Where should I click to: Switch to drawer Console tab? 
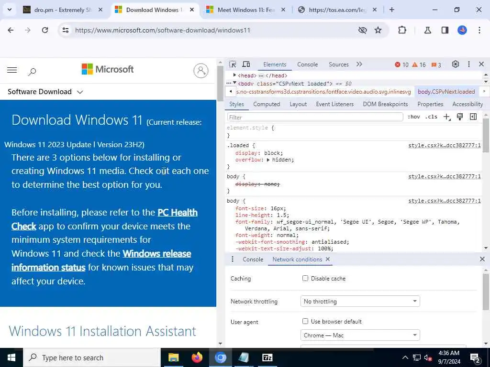tap(253, 259)
